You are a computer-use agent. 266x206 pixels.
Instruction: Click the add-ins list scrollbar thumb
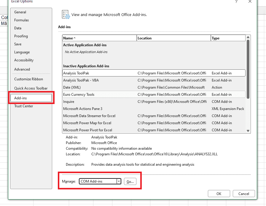point(248,69)
